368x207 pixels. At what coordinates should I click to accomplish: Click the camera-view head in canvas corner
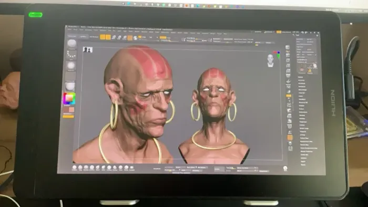[x=270, y=60]
